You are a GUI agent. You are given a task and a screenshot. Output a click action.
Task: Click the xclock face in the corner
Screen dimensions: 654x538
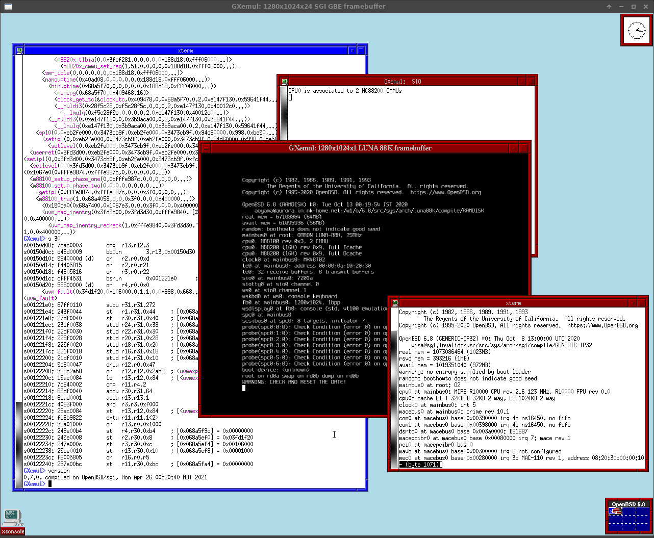click(x=636, y=30)
